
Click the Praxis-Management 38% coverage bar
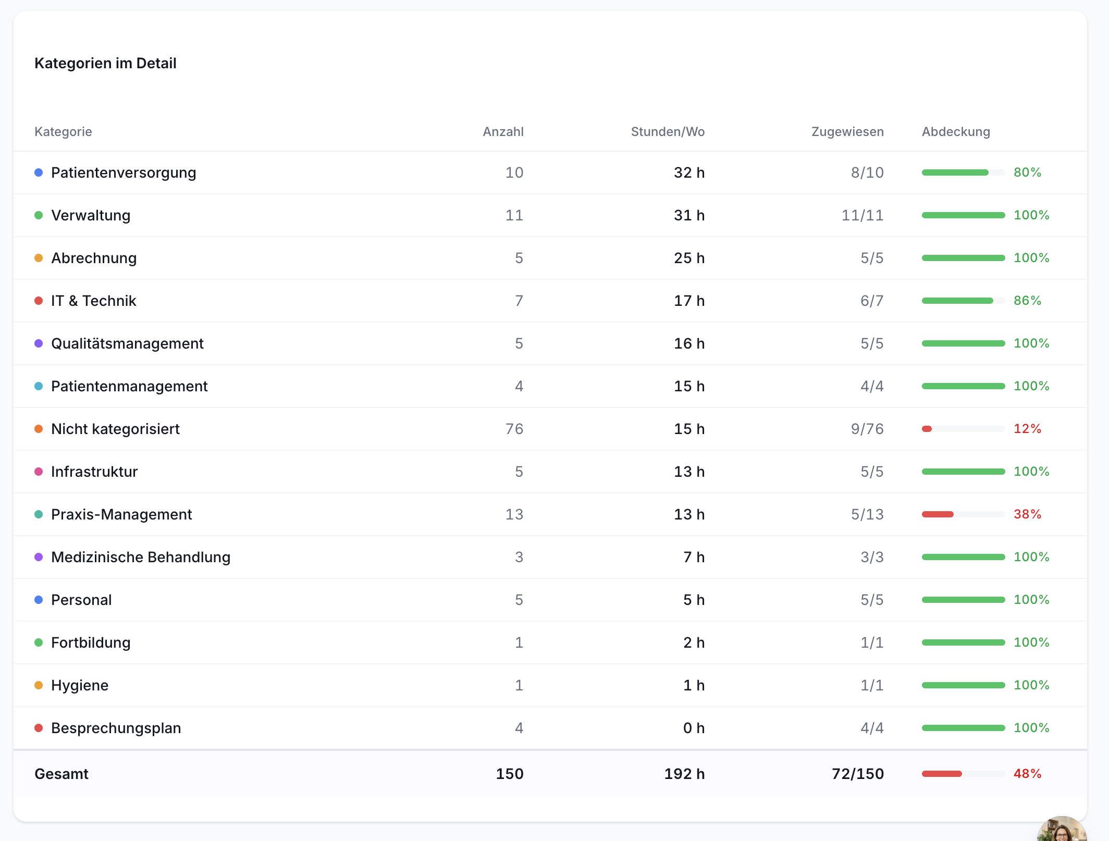(963, 514)
